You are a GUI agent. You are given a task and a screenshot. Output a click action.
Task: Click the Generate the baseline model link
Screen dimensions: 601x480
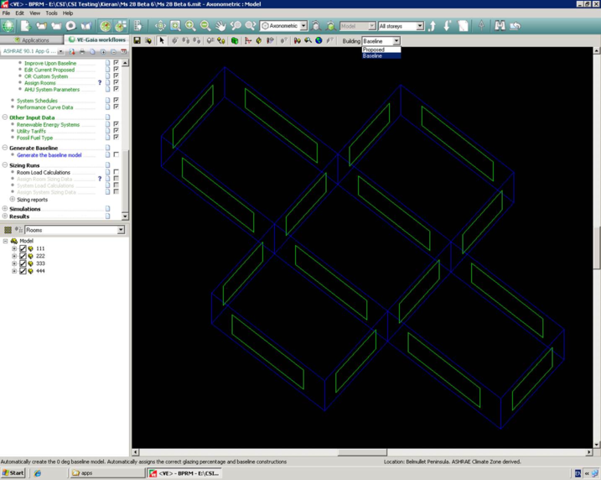[x=49, y=155]
